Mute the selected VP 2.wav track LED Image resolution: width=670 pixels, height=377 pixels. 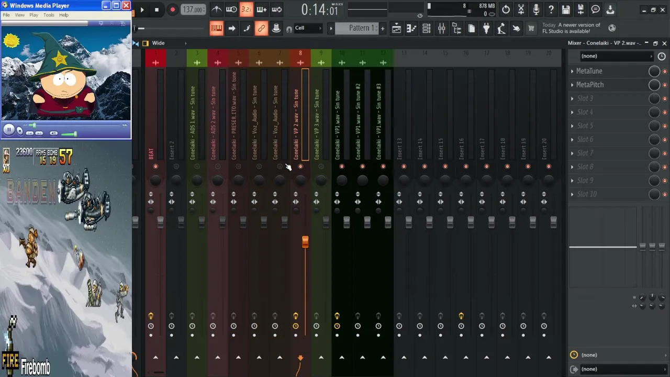tap(300, 167)
